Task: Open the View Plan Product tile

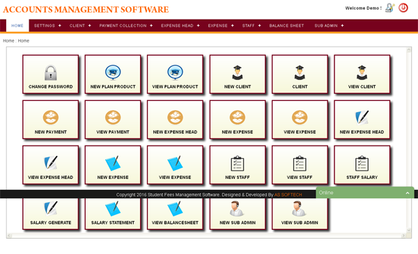Action: point(175,74)
